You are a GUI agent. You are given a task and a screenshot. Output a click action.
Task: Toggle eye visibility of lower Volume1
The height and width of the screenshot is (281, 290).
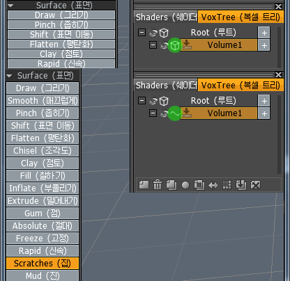[164, 113]
